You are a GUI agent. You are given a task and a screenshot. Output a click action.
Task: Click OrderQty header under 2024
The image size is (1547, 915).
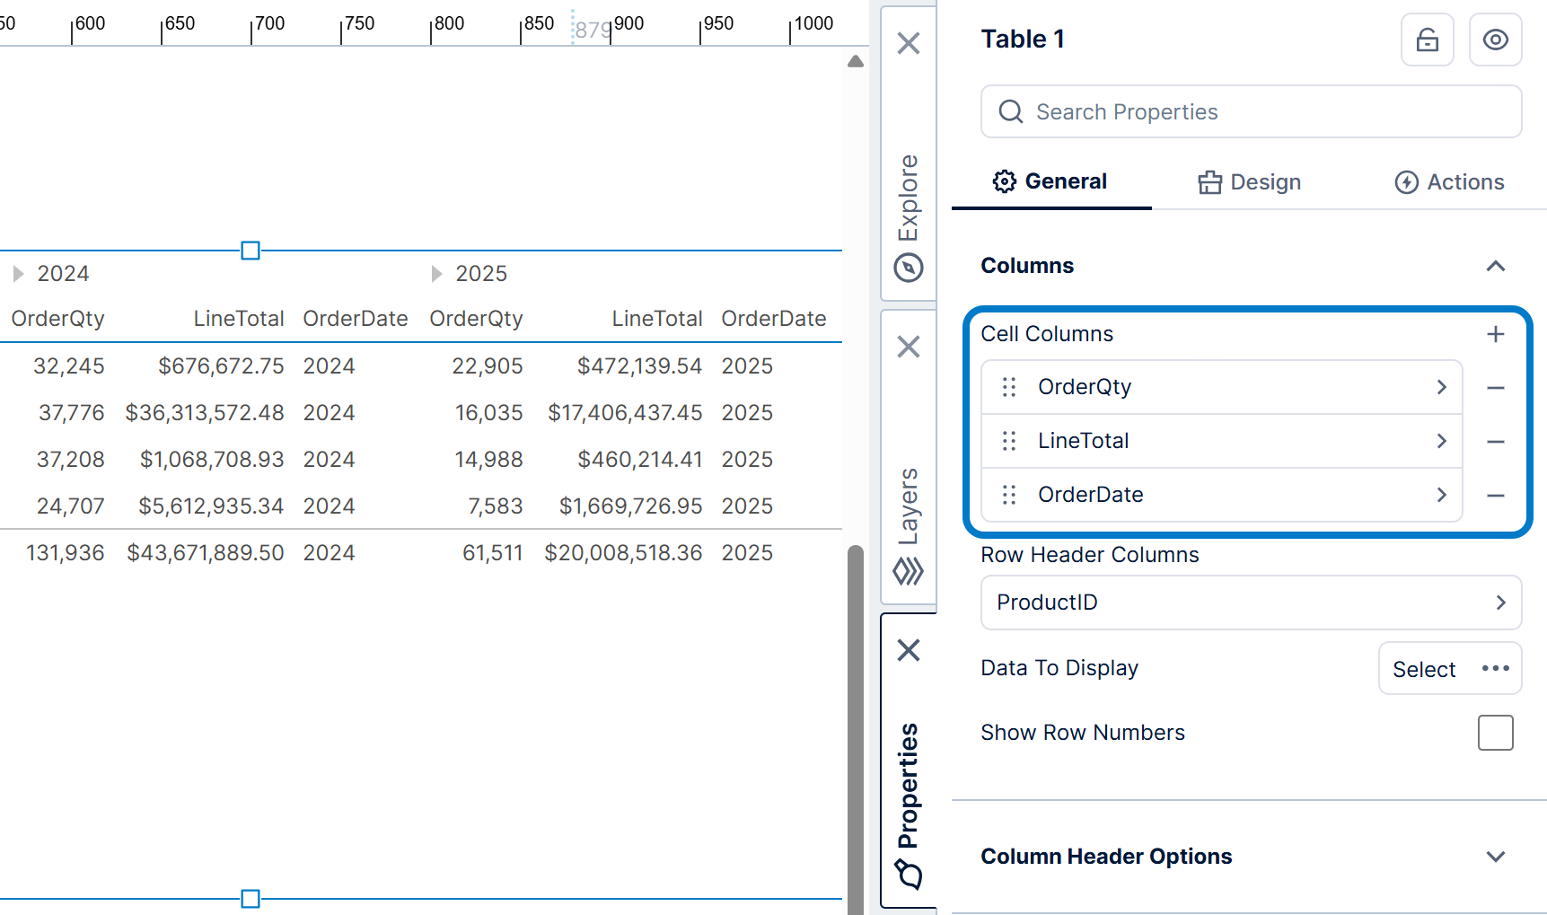click(x=57, y=319)
